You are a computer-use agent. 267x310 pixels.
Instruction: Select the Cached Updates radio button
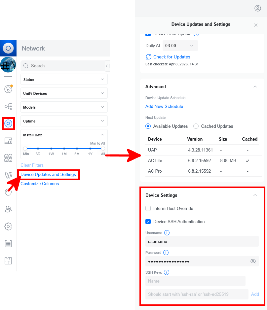click(196, 126)
